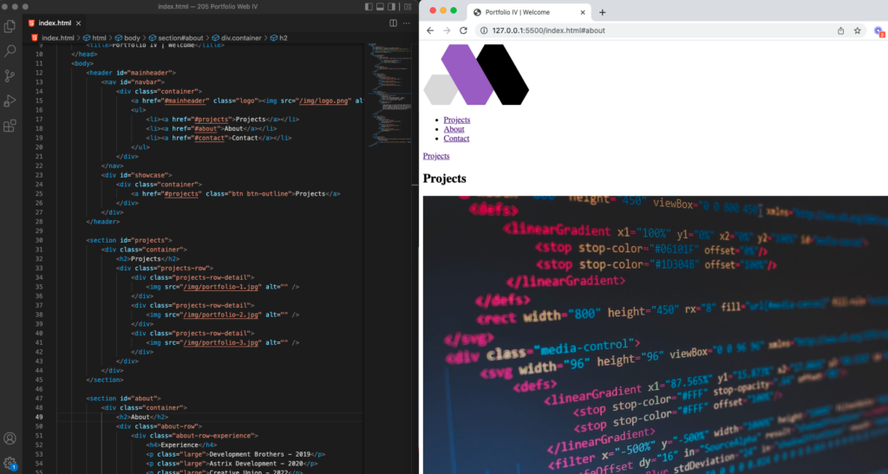Select the Portfolio IV | Welcome browser tab

point(529,12)
